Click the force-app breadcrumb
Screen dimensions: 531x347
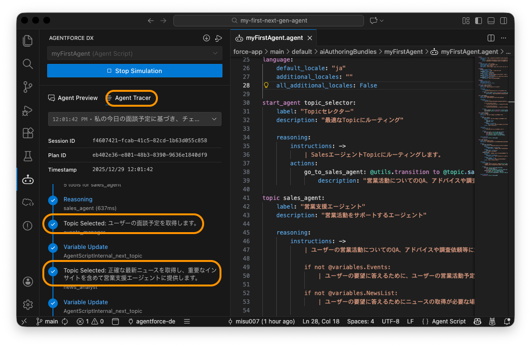(247, 52)
